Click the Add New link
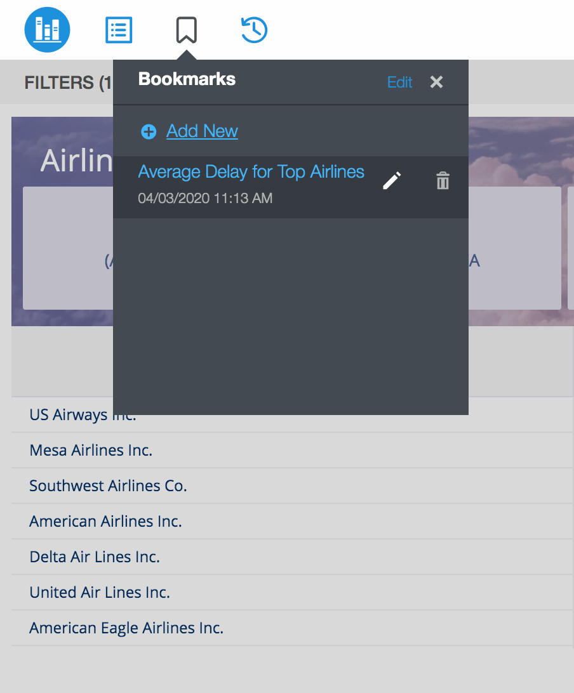Image resolution: width=574 pixels, height=693 pixels. pos(202,131)
